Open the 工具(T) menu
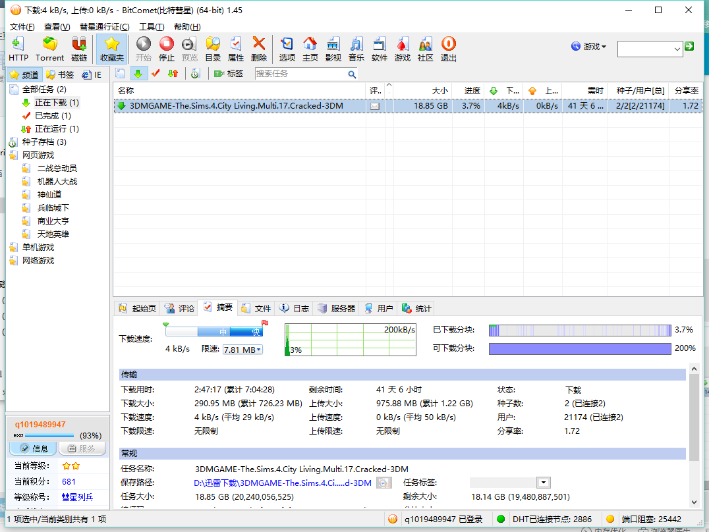The height and width of the screenshot is (532, 709). click(152, 27)
